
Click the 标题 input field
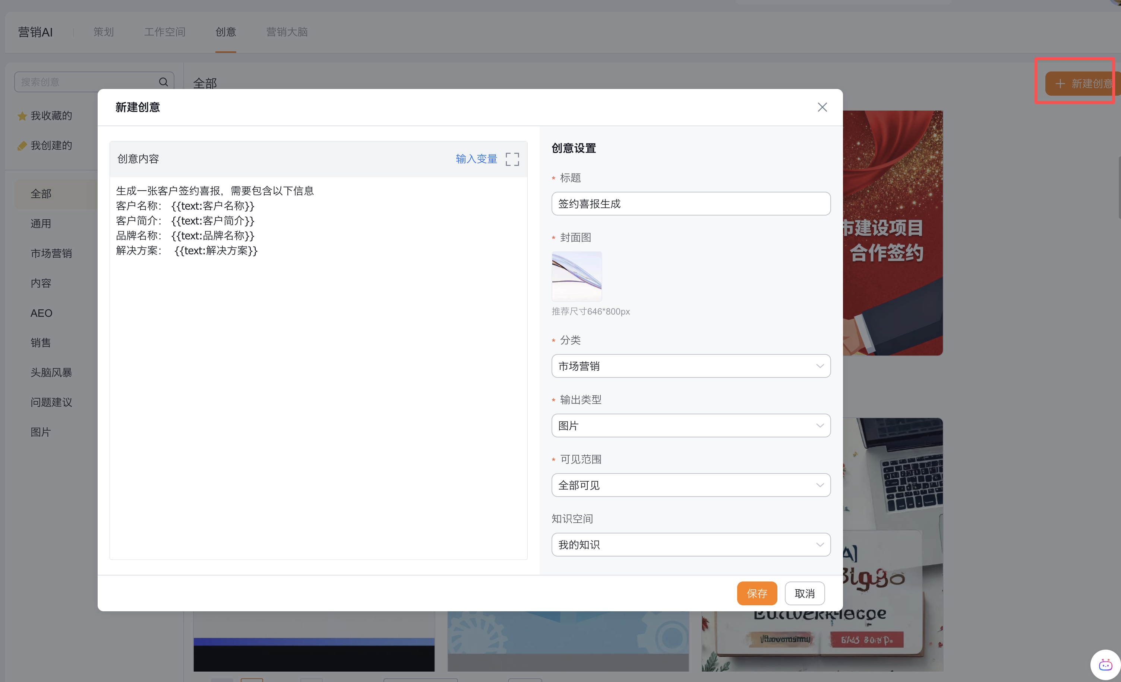[691, 204]
